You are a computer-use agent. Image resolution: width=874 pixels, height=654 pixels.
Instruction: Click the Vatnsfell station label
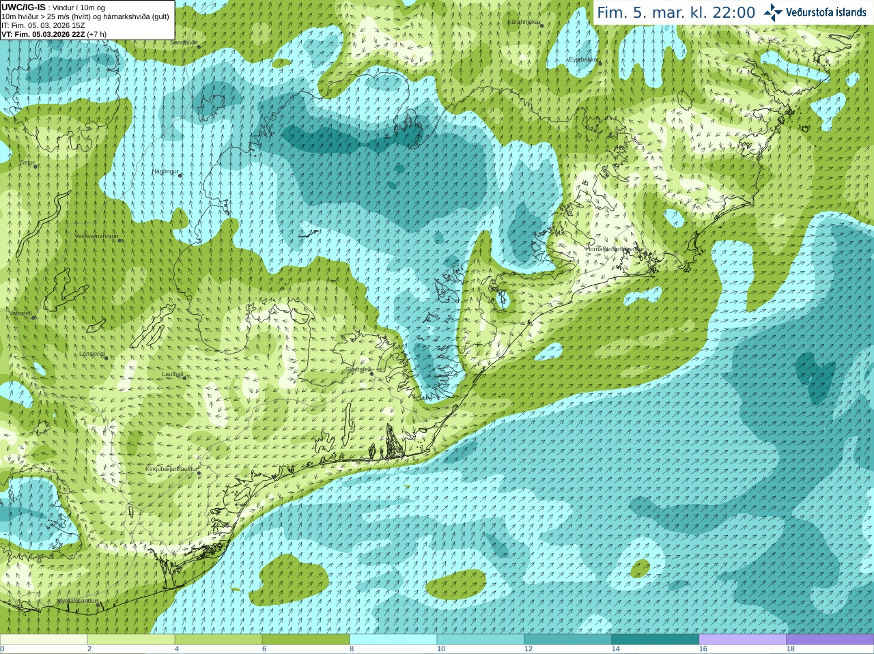20,313
